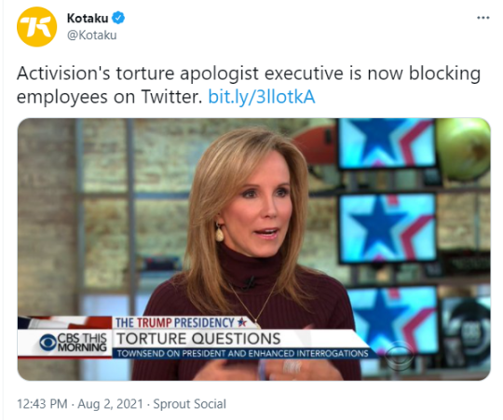Click the Aug 2, 2021 date
The image size is (503, 420).
point(110,403)
